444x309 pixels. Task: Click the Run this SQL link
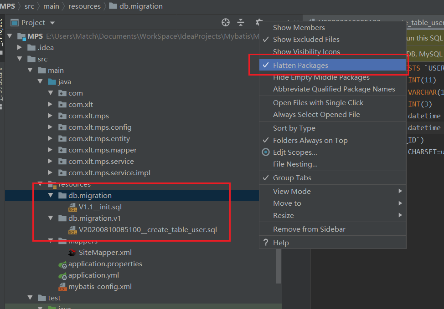click(x=423, y=38)
